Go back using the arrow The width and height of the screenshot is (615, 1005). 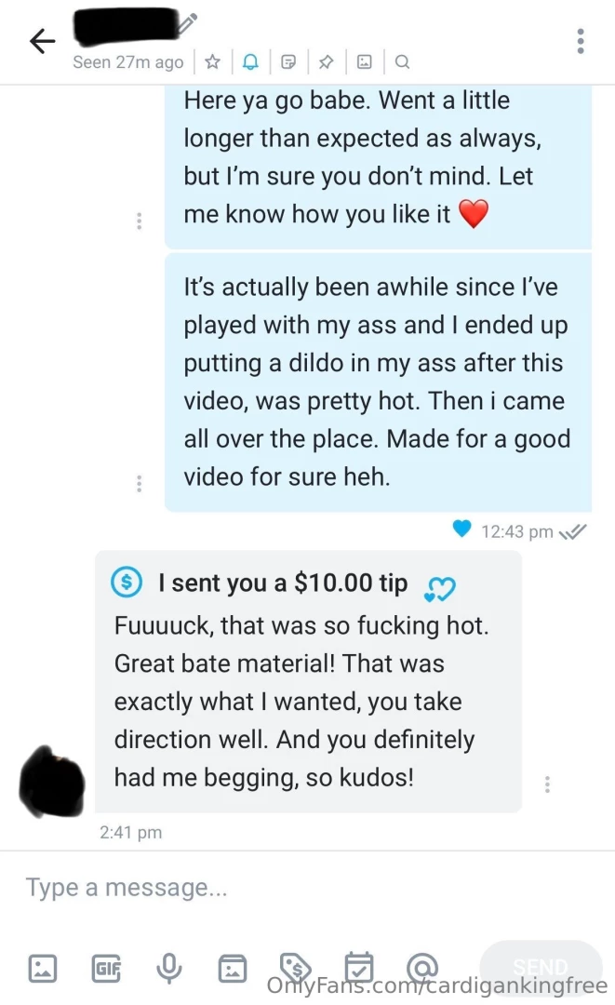point(42,41)
